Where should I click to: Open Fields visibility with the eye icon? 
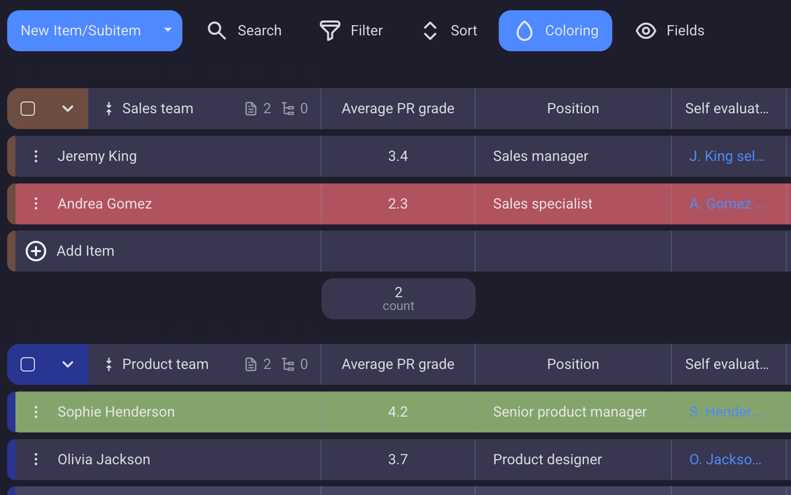[x=645, y=30]
